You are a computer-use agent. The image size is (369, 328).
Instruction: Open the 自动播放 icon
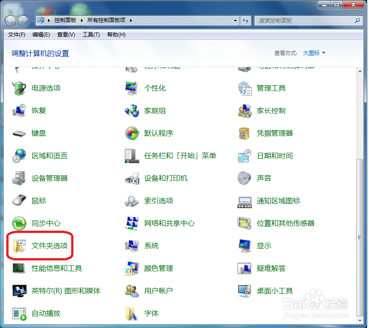pos(19,314)
